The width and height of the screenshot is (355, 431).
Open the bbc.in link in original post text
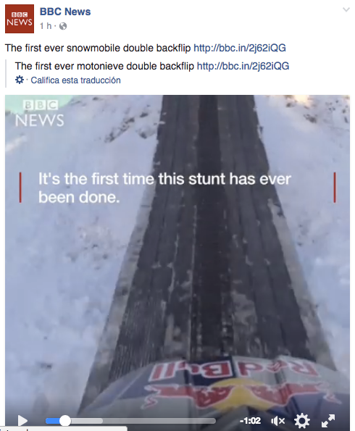[x=240, y=48]
